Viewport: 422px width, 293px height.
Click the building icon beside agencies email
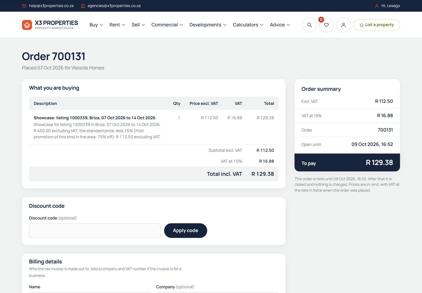click(x=83, y=6)
